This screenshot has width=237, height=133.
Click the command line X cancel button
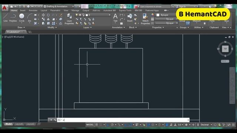pyautogui.click(x=51, y=120)
